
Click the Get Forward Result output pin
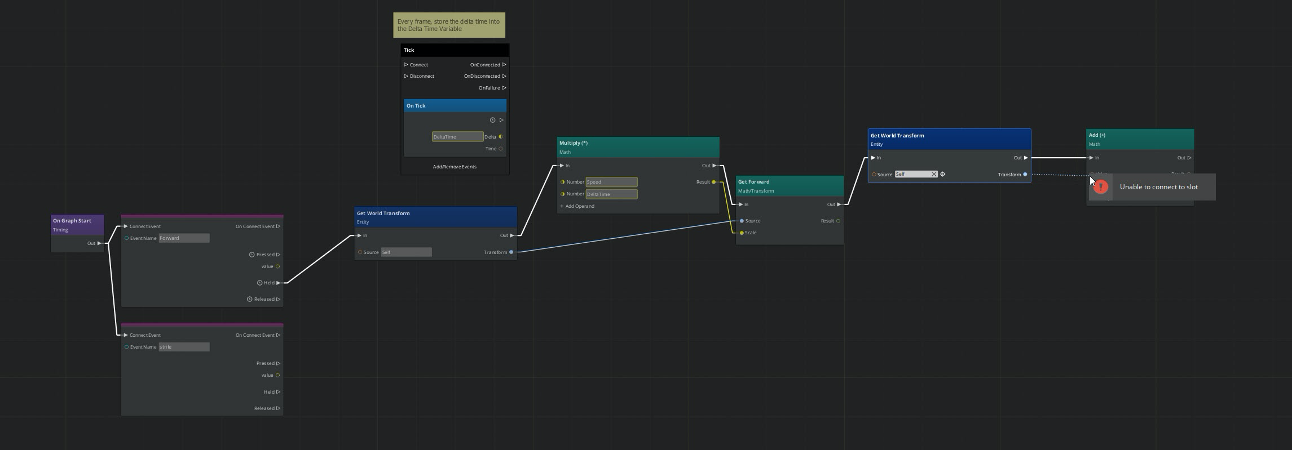click(839, 221)
